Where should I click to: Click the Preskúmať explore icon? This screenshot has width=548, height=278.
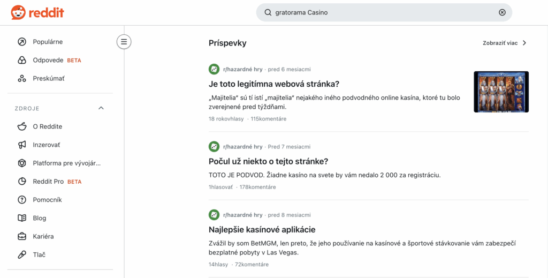22,79
